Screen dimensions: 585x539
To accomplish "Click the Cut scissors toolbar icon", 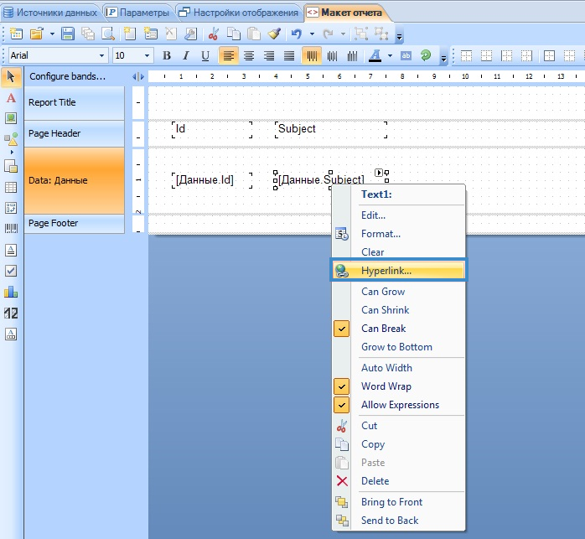I will pos(214,34).
